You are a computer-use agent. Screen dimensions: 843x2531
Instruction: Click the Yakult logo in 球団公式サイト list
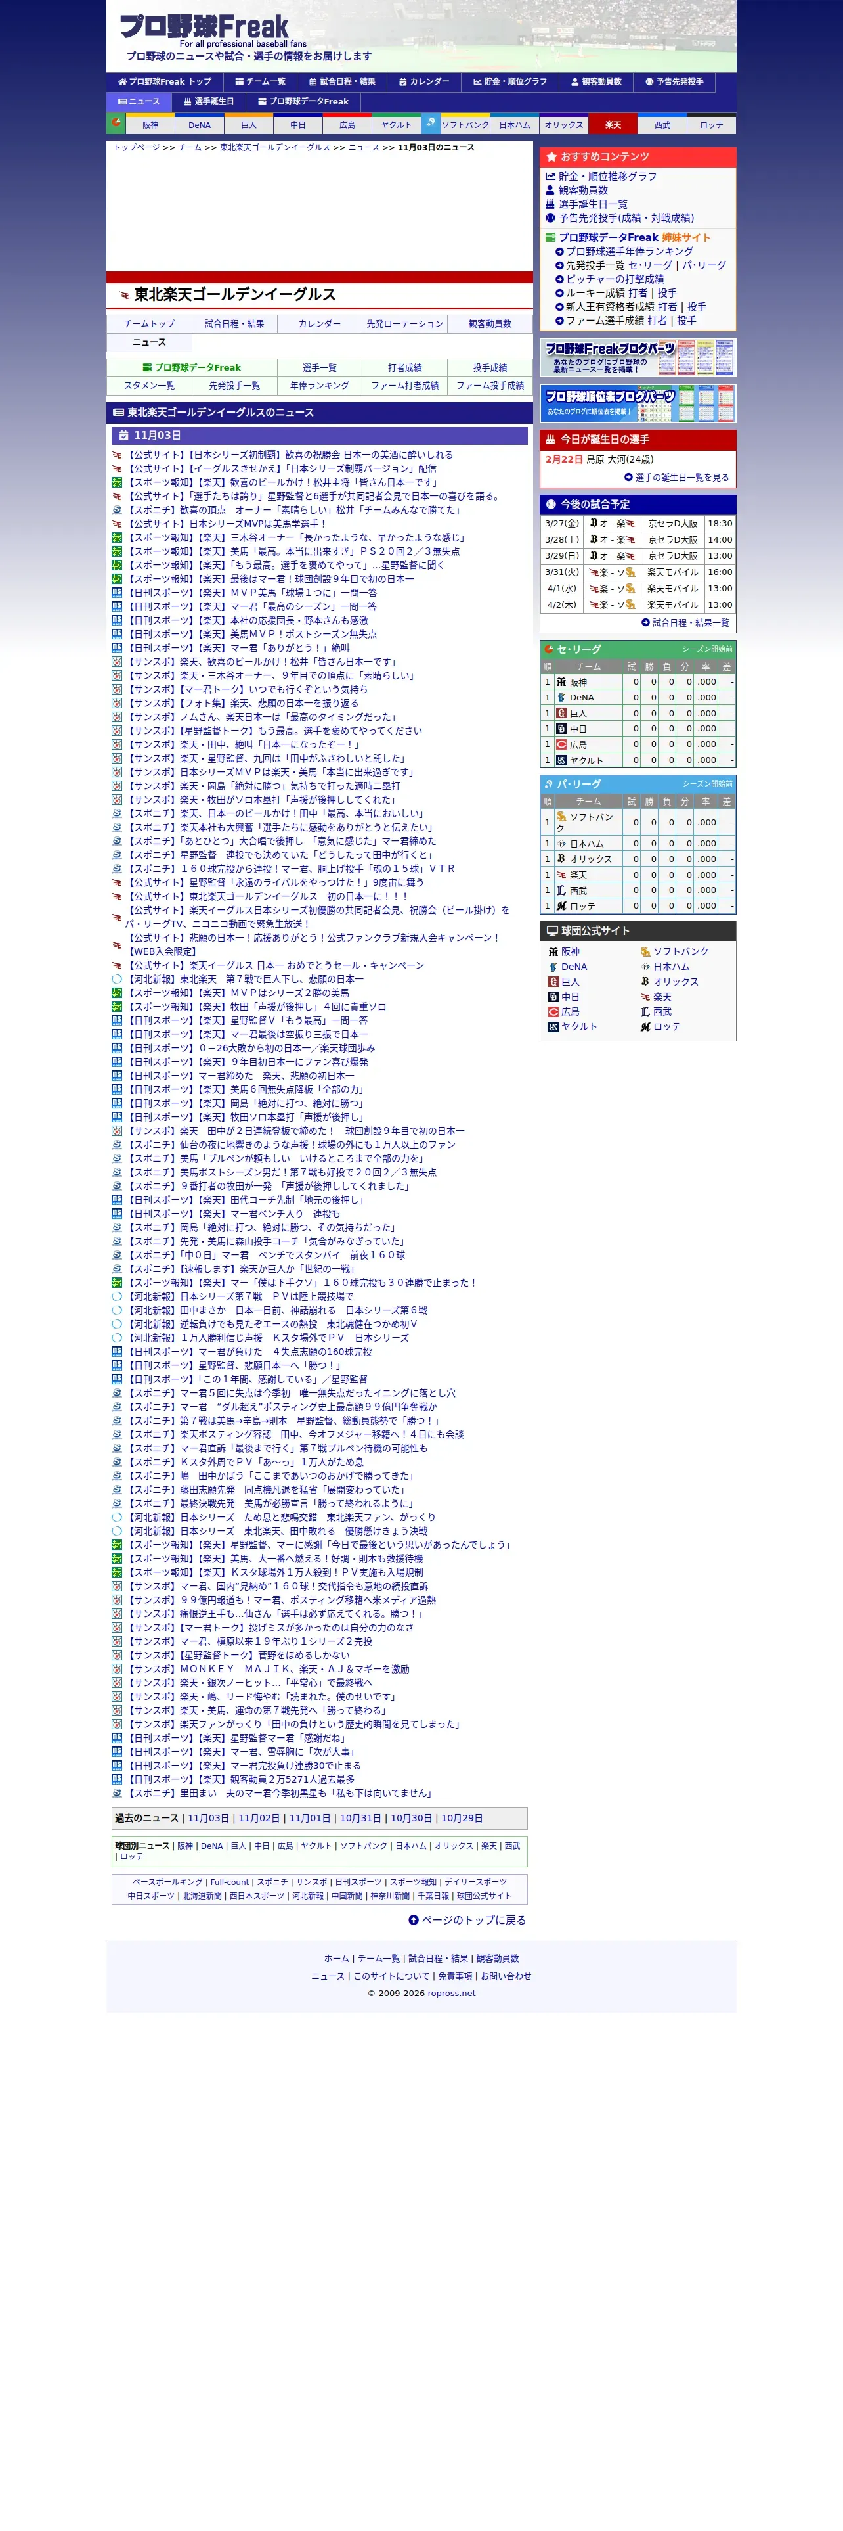coord(553,1027)
